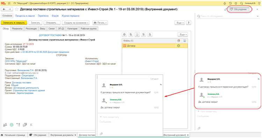Open the history clock icon

[x=231, y=3]
